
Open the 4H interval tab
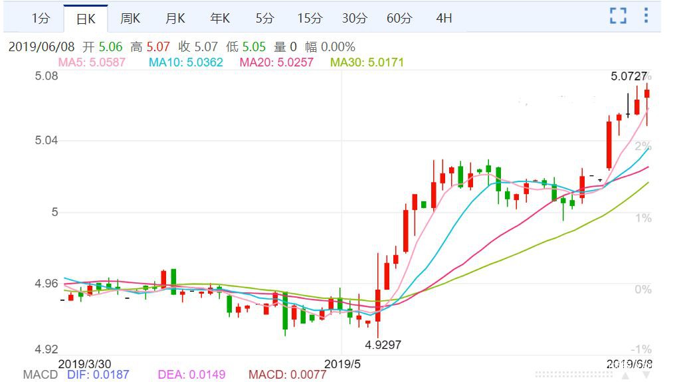coord(444,19)
